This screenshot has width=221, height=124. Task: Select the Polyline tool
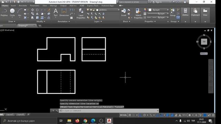pyautogui.click(x=4, y=13)
